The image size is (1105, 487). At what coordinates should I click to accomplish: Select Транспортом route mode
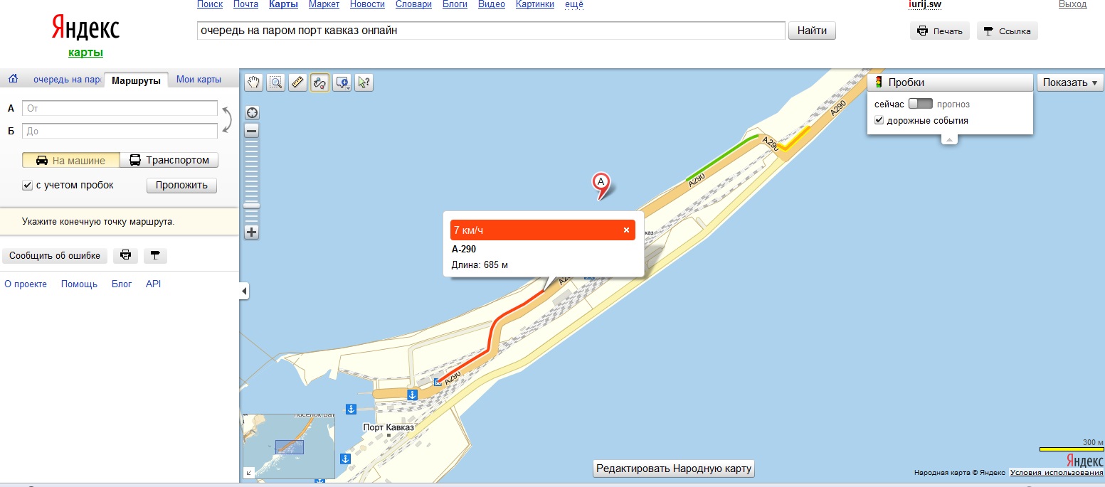pos(169,161)
